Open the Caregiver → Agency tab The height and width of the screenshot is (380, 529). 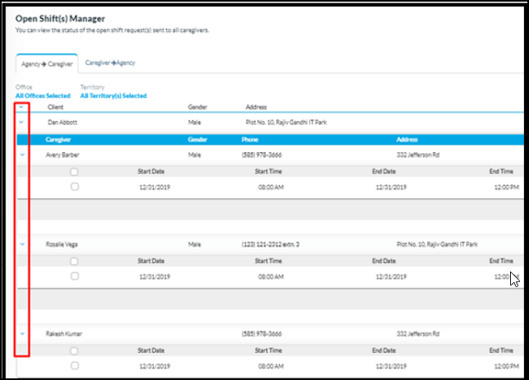click(x=110, y=63)
